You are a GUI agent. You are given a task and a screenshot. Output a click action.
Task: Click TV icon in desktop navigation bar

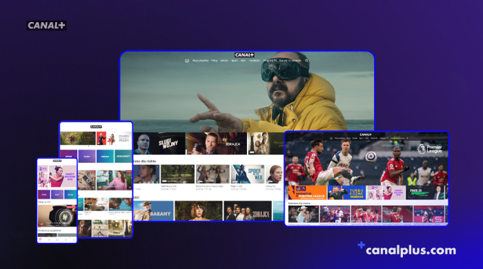point(187,61)
